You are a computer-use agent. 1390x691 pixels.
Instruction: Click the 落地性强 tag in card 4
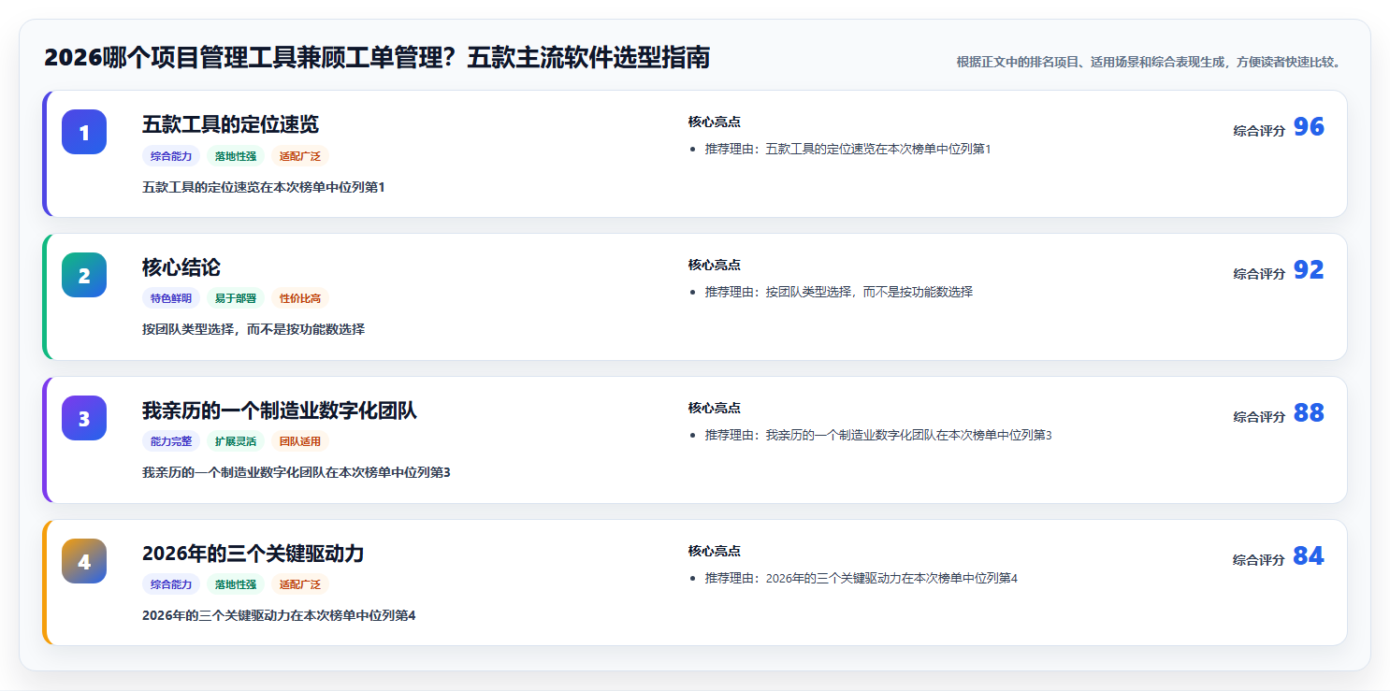tap(236, 584)
